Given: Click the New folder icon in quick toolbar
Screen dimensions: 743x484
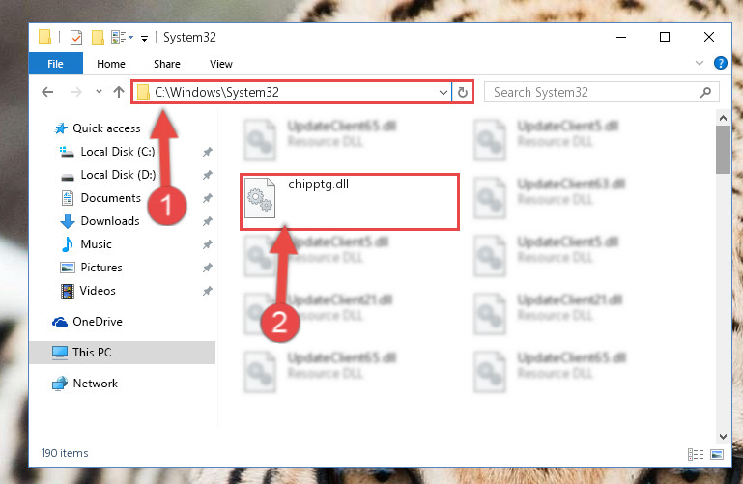Looking at the screenshot, I should pos(98,37).
